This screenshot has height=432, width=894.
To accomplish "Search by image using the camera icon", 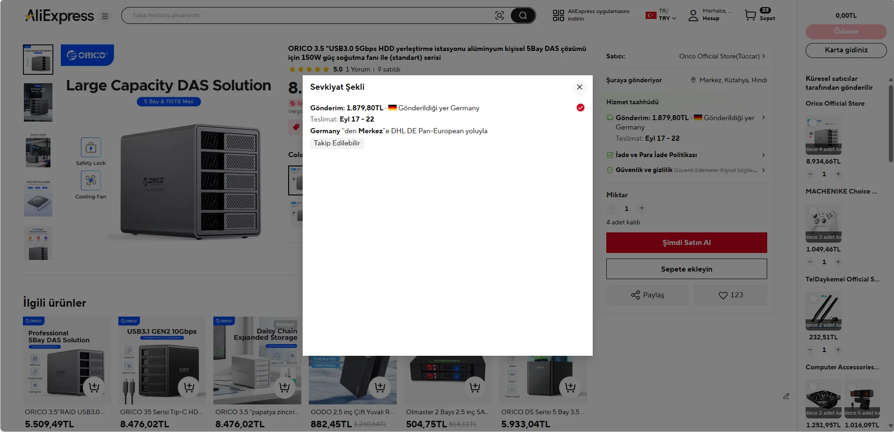I will tap(500, 15).
